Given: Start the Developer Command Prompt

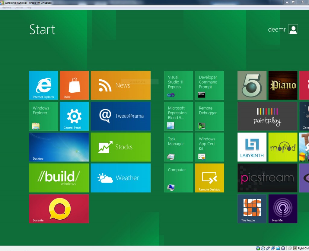Looking at the screenshot, I should coord(209,85).
